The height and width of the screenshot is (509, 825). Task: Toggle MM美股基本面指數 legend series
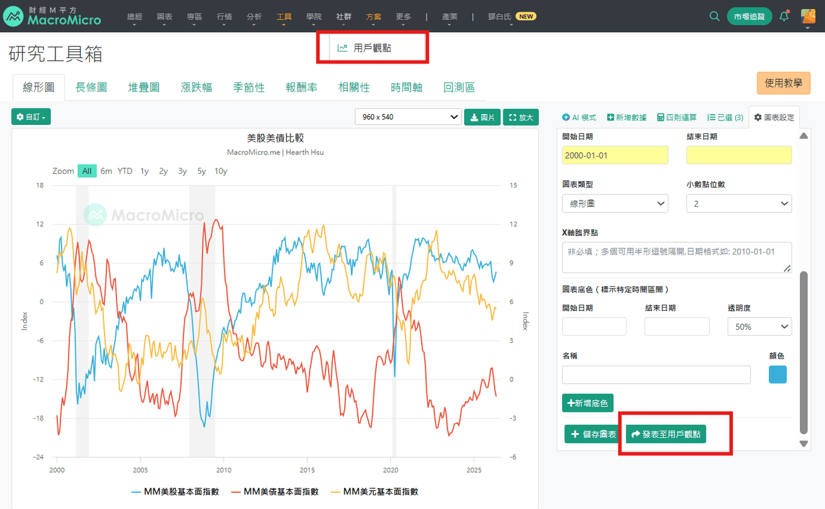click(x=175, y=492)
